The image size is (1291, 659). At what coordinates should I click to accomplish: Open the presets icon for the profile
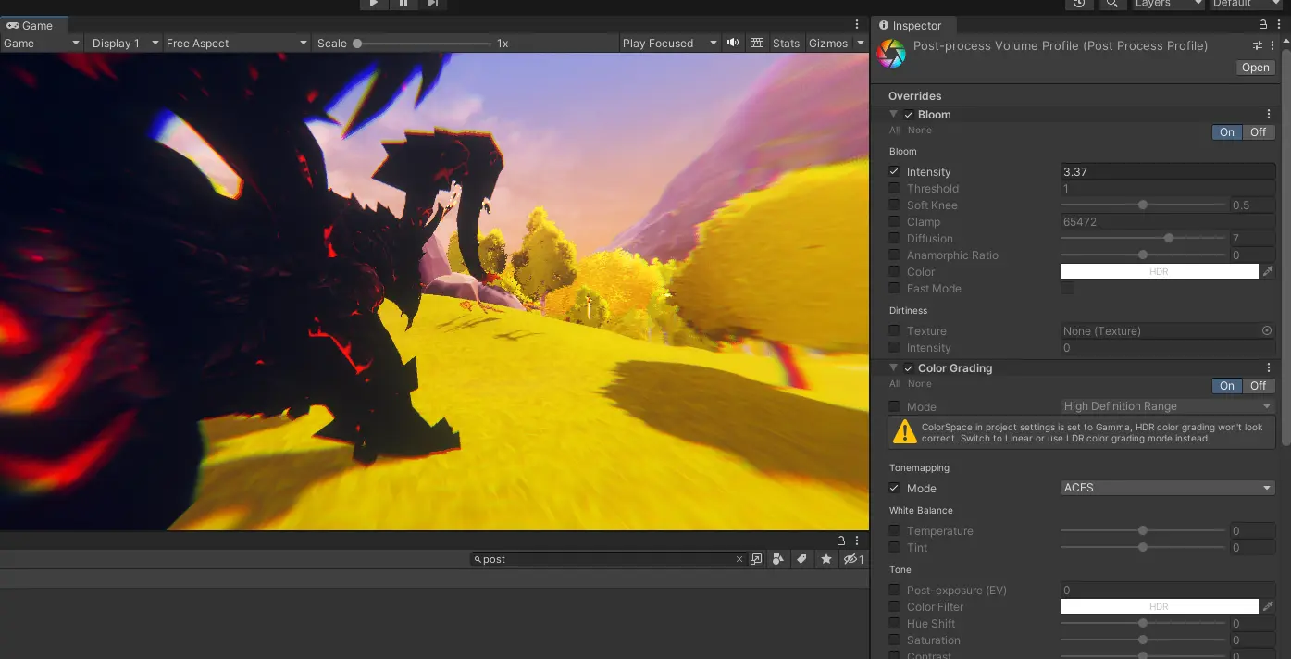click(x=1258, y=45)
